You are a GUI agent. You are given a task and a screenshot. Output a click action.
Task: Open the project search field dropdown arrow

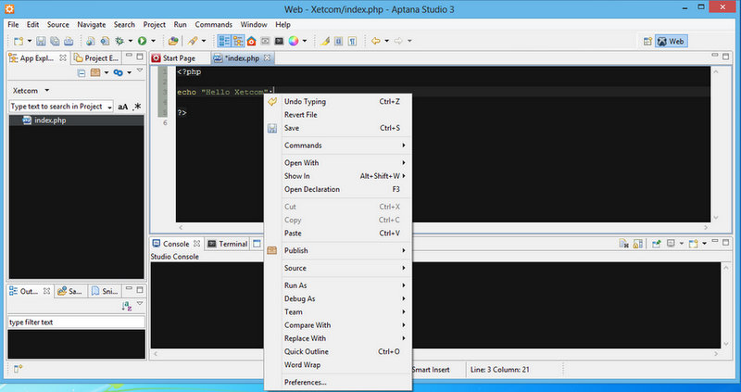point(109,107)
